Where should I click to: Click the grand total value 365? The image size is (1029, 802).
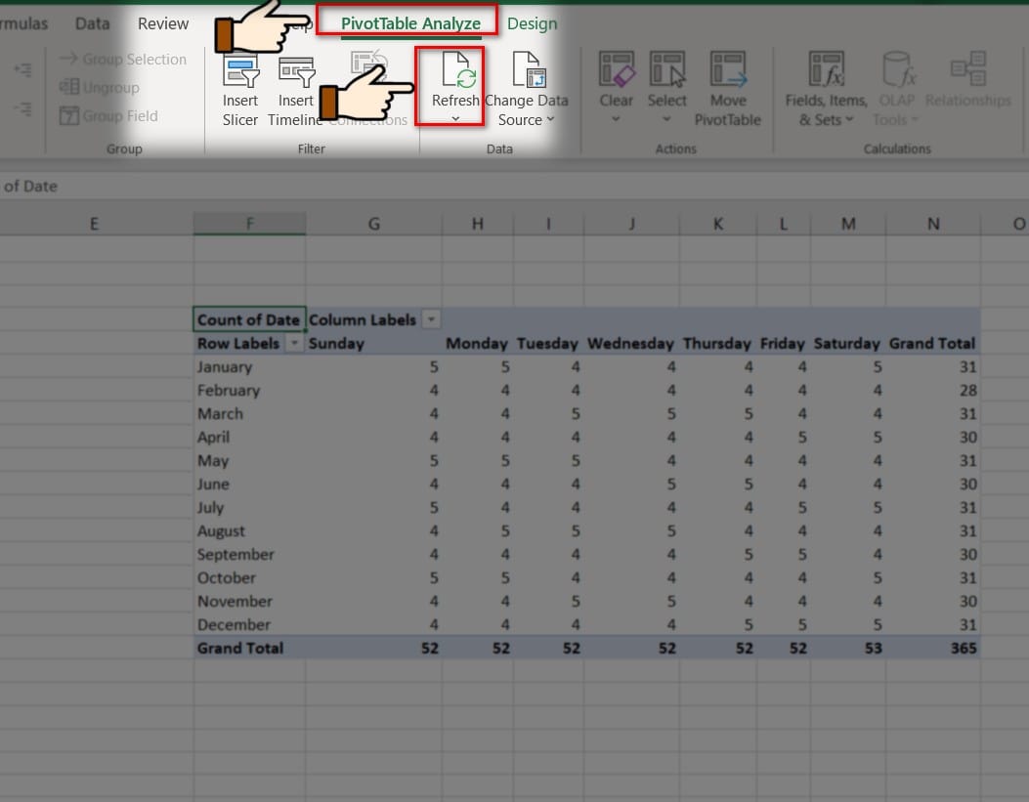pyautogui.click(x=964, y=648)
